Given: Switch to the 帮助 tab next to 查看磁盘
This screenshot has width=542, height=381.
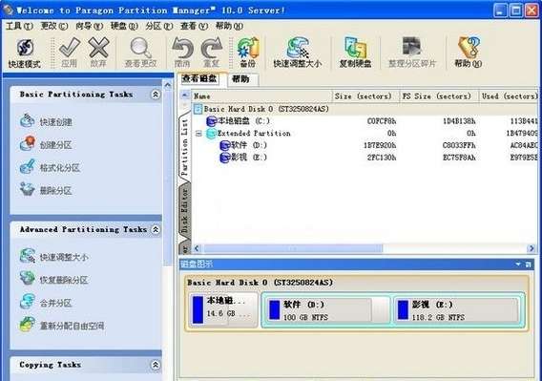Looking at the screenshot, I should click(x=240, y=79).
